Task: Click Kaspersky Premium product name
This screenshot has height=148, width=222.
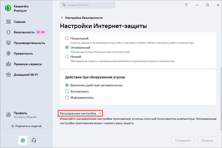Action: pyautogui.click(x=21, y=9)
